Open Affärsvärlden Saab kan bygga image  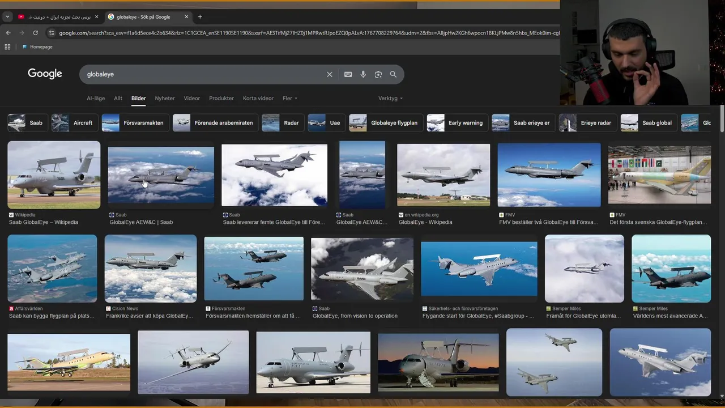52,268
